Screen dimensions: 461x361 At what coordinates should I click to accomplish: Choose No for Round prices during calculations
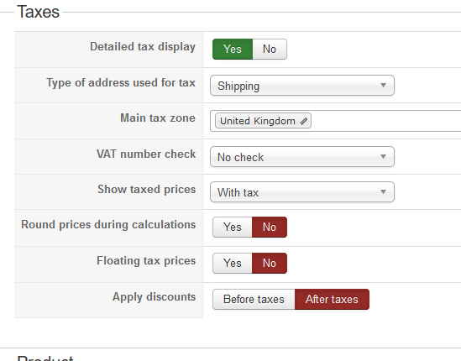pos(270,227)
